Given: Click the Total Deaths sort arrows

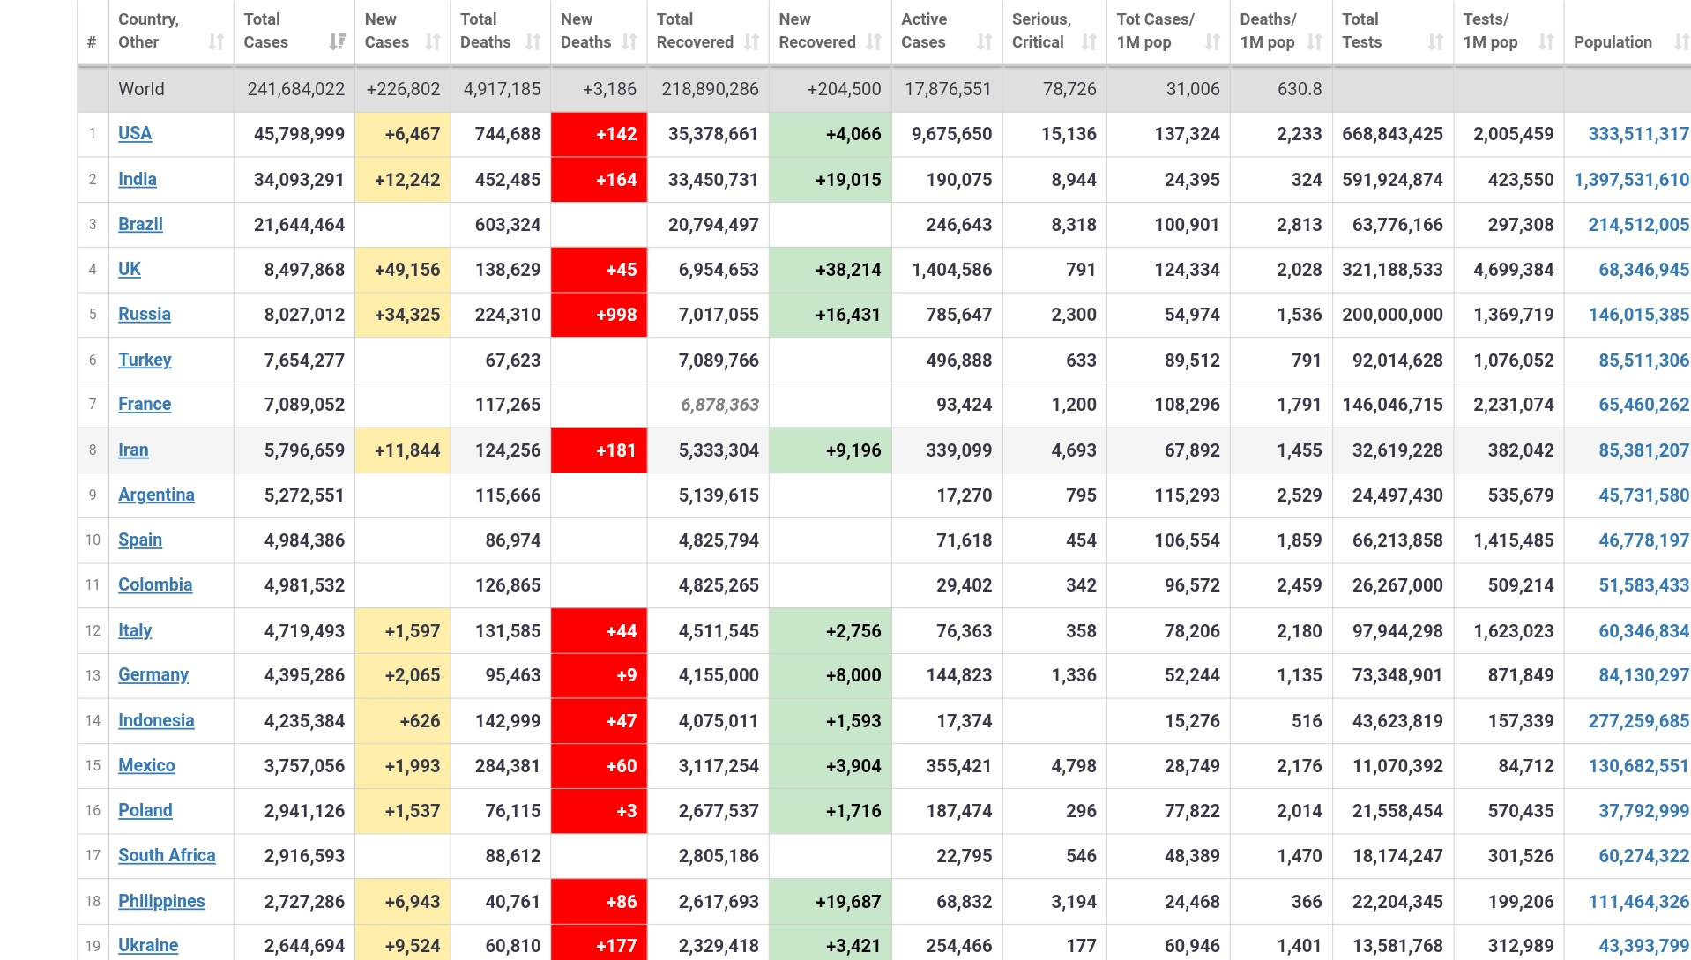Looking at the screenshot, I should coord(533,41).
